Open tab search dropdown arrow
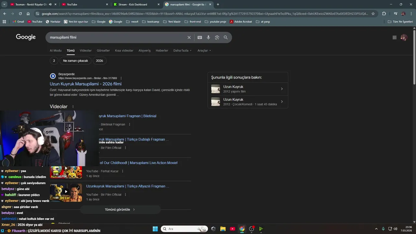Viewport: 416px width, 234px height. click(x=4, y=5)
